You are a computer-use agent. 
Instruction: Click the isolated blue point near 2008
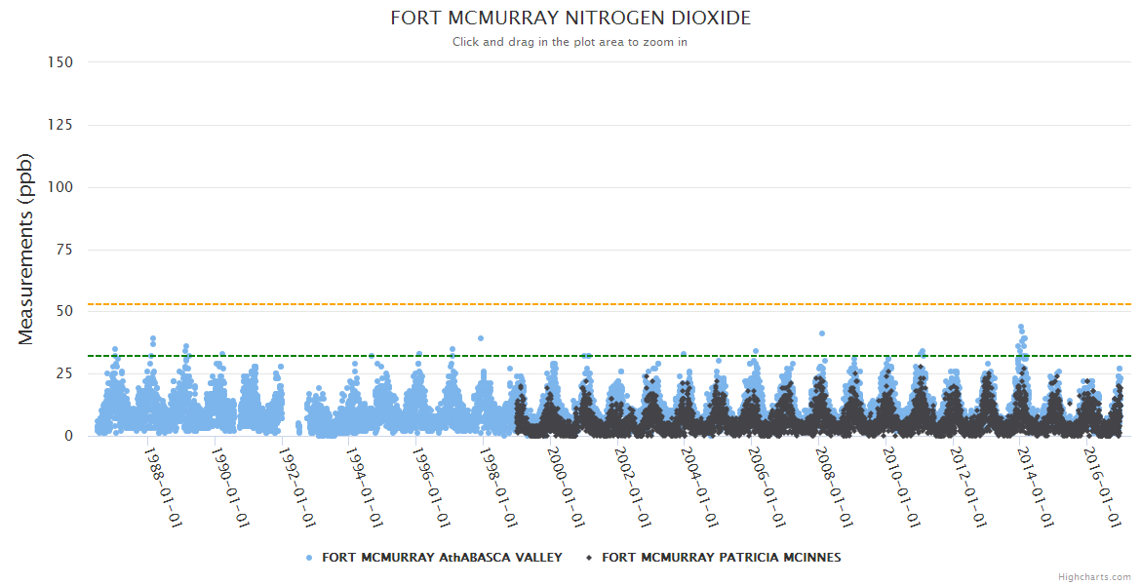pyautogui.click(x=822, y=333)
